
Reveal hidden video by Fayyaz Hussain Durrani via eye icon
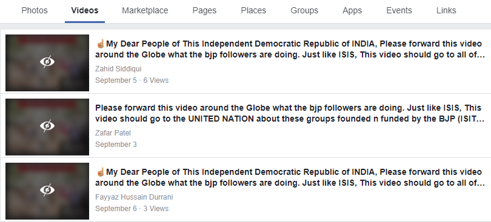47,190
